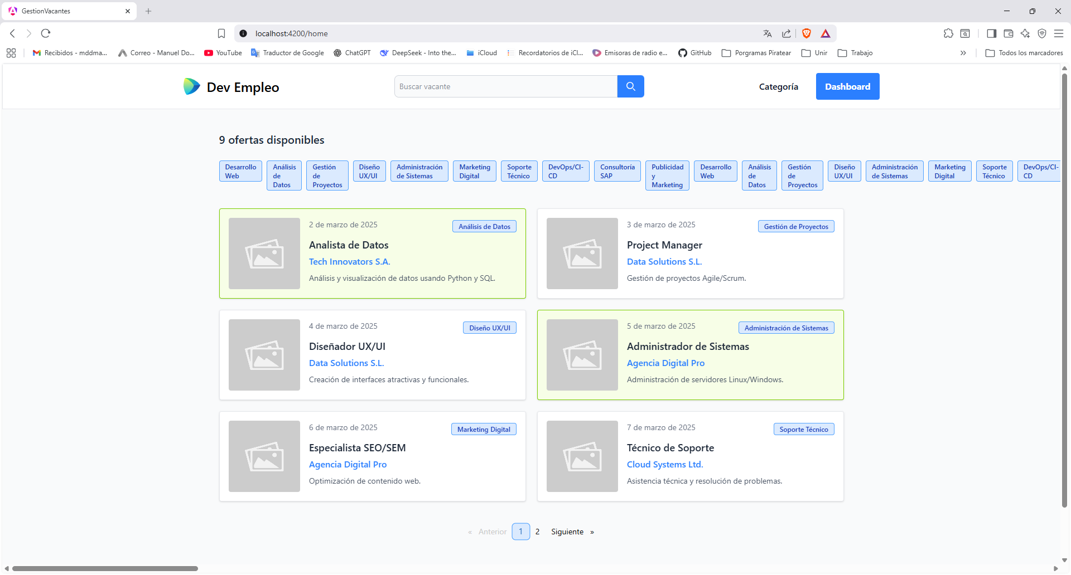Open Tech Innovators S.A. company link
This screenshot has width=1071, height=575.
pyautogui.click(x=349, y=261)
